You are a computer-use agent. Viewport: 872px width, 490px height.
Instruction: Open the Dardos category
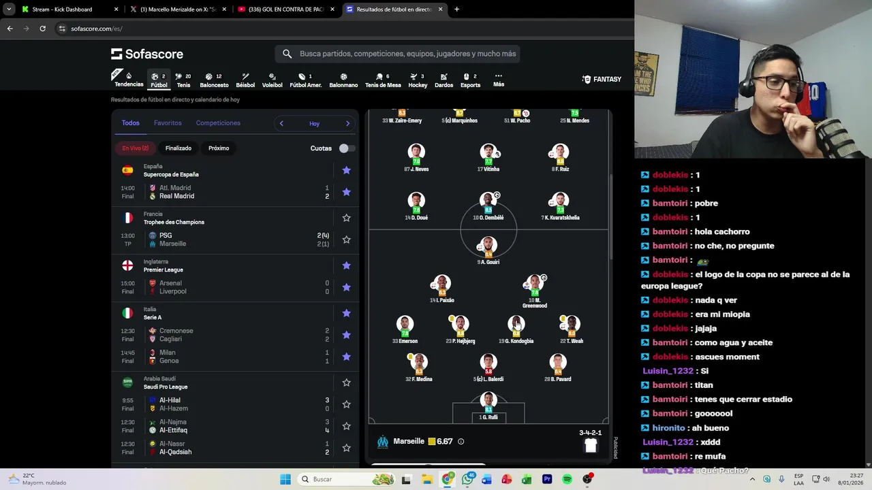point(443,80)
